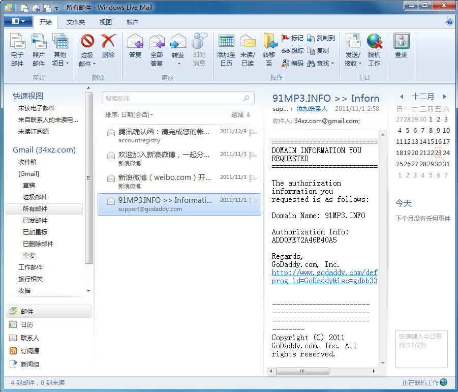Open the 垃圾邮件 folder in tree
Viewport: 458px width, 392px height.
[x=35, y=197]
